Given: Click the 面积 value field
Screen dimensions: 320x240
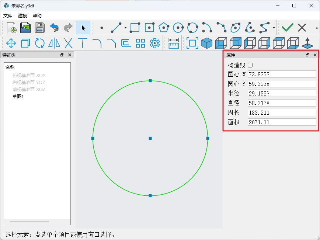Looking at the screenshot, I should [x=282, y=122].
